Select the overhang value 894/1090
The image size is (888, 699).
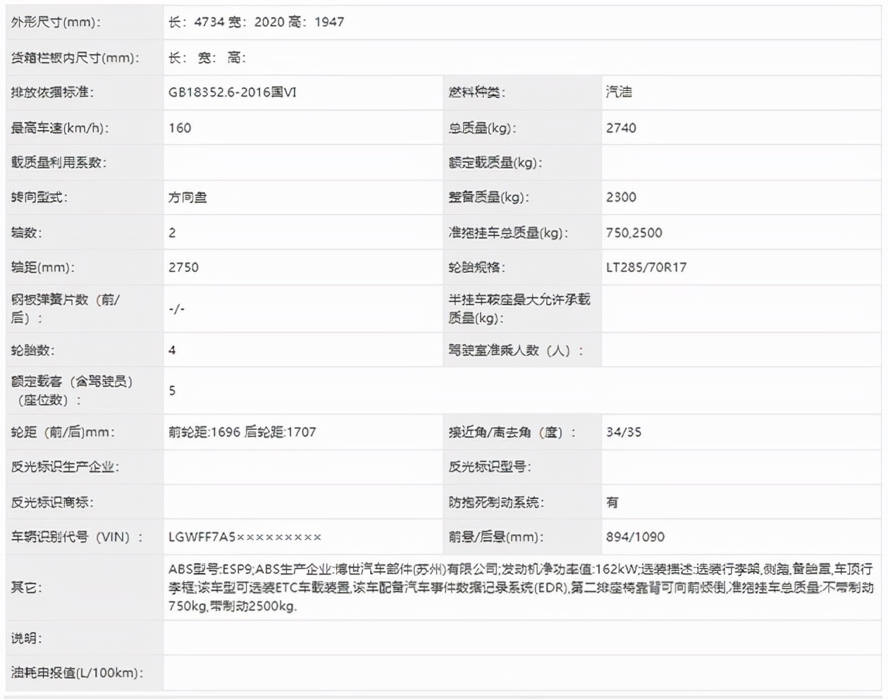pos(635,537)
